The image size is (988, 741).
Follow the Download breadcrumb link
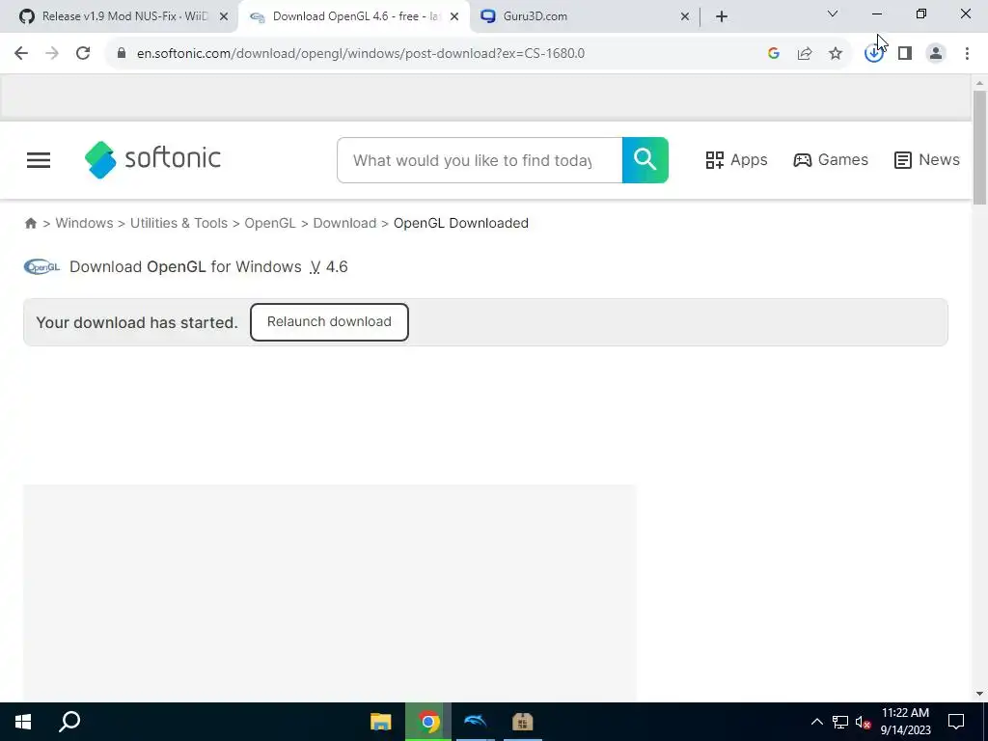tap(344, 223)
